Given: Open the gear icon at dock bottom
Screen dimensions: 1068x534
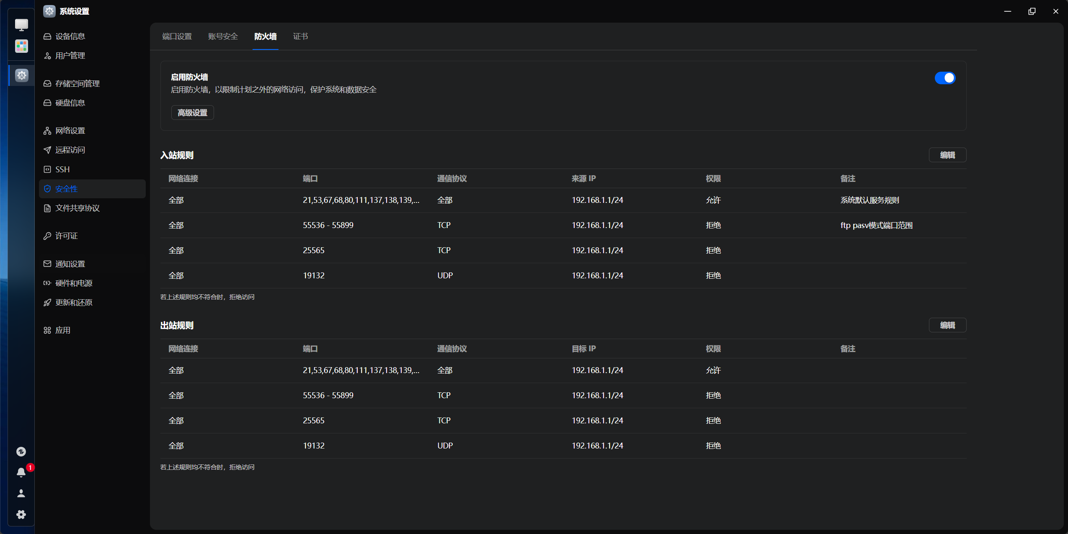Looking at the screenshot, I should pos(21,514).
